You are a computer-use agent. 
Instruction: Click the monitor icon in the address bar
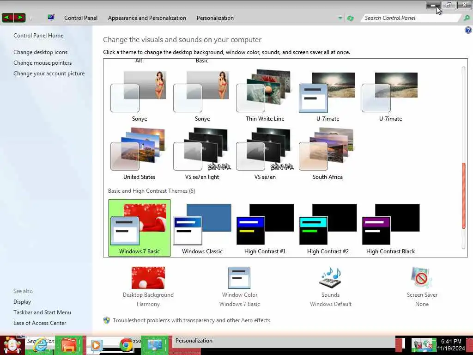[51, 18]
